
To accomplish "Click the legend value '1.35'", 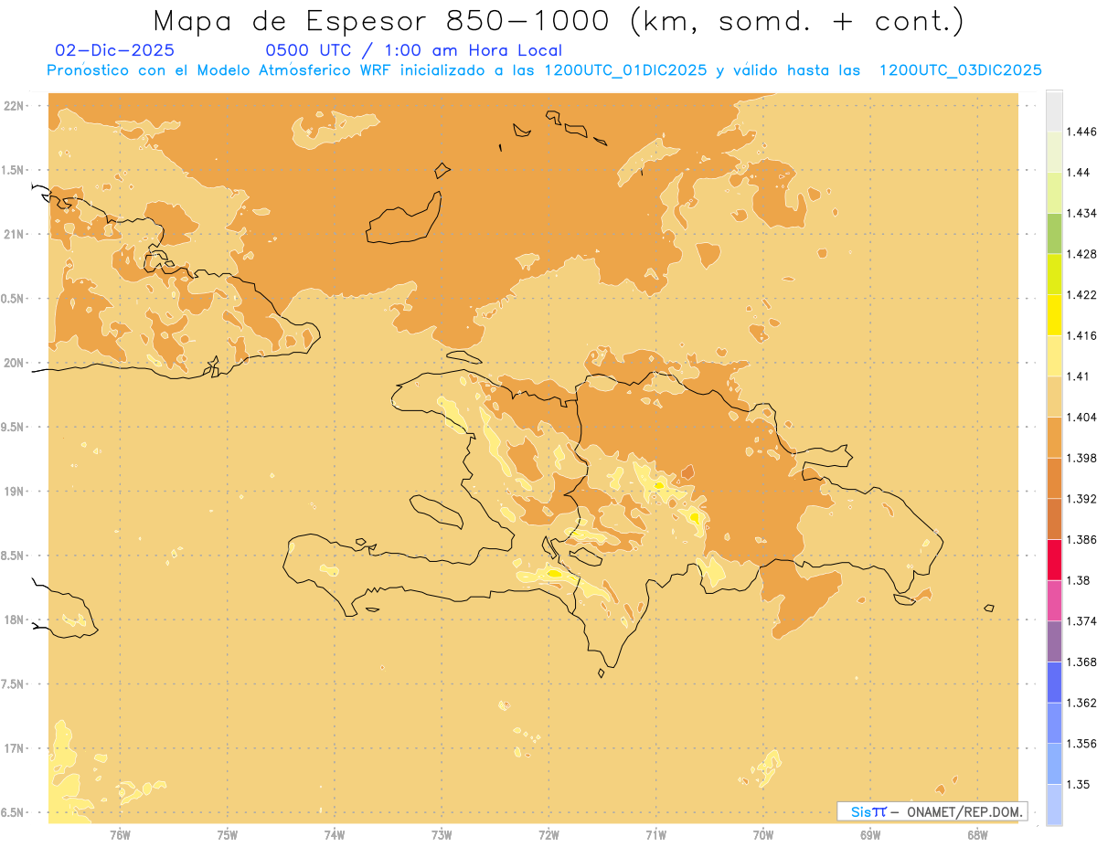I will point(1078,784).
